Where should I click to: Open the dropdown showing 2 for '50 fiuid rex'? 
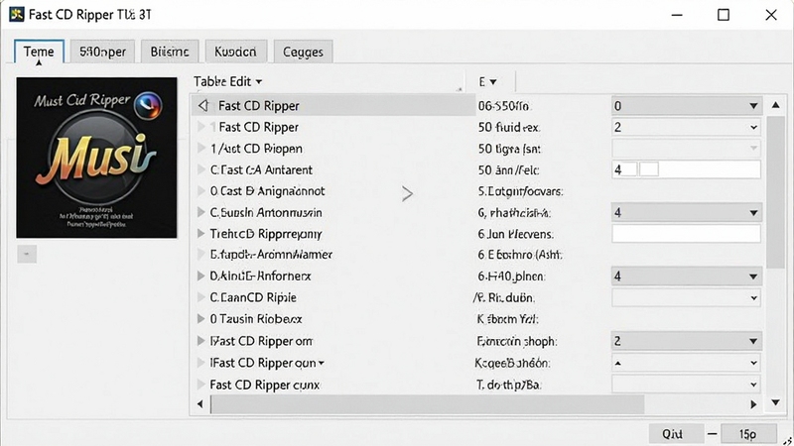point(686,127)
